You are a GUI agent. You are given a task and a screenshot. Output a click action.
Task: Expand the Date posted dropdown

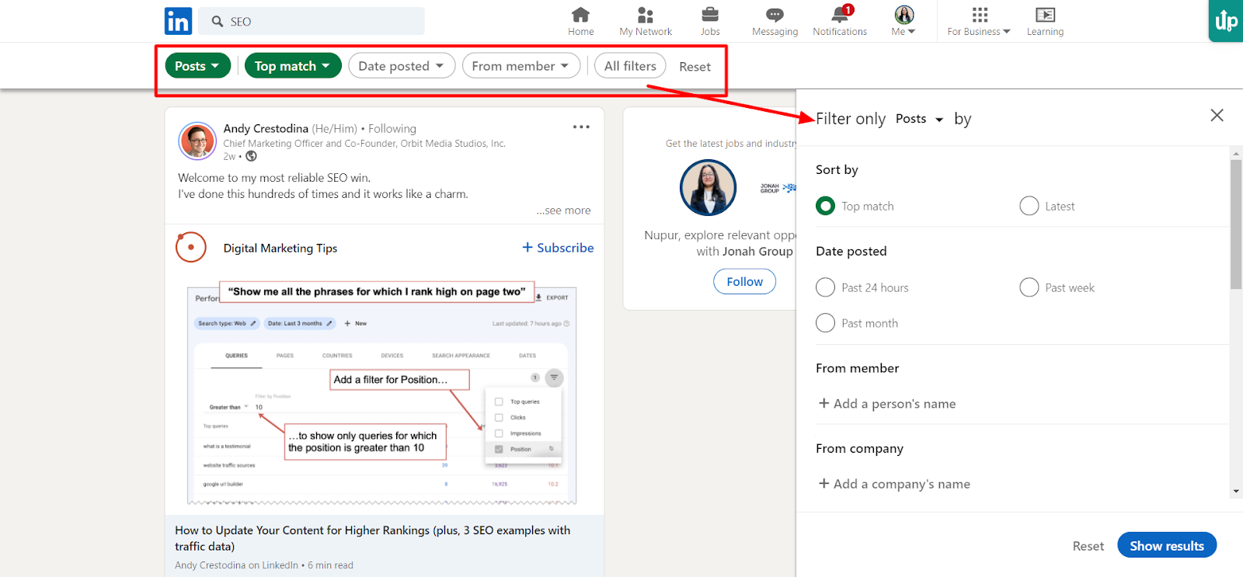tap(401, 66)
